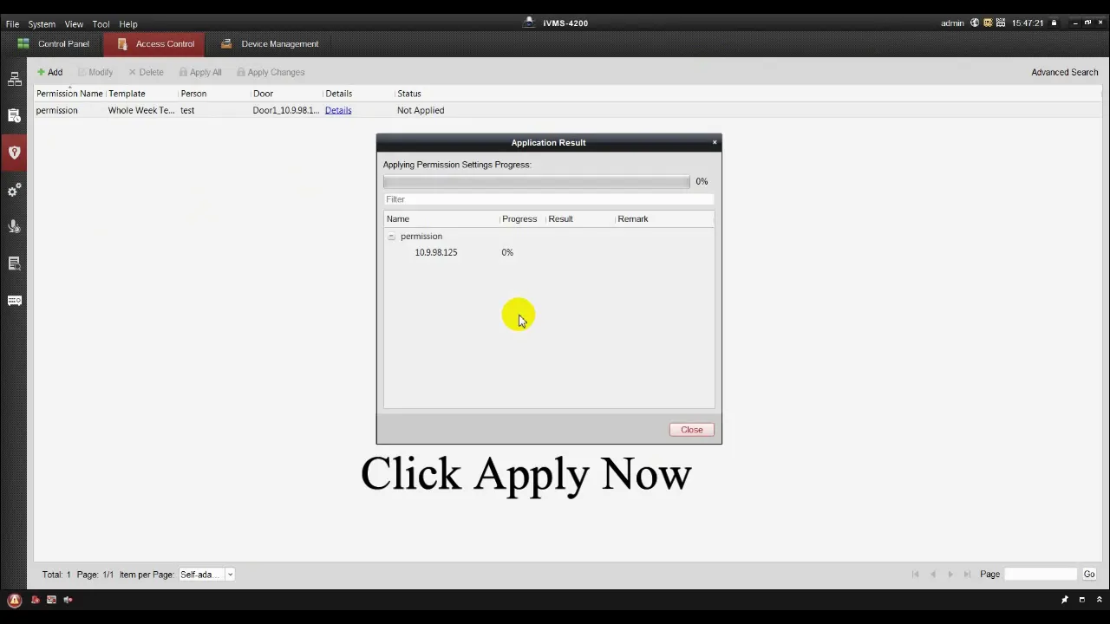Go to last page arrow
Screen dimensions: 1110x624
(x=967, y=575)
